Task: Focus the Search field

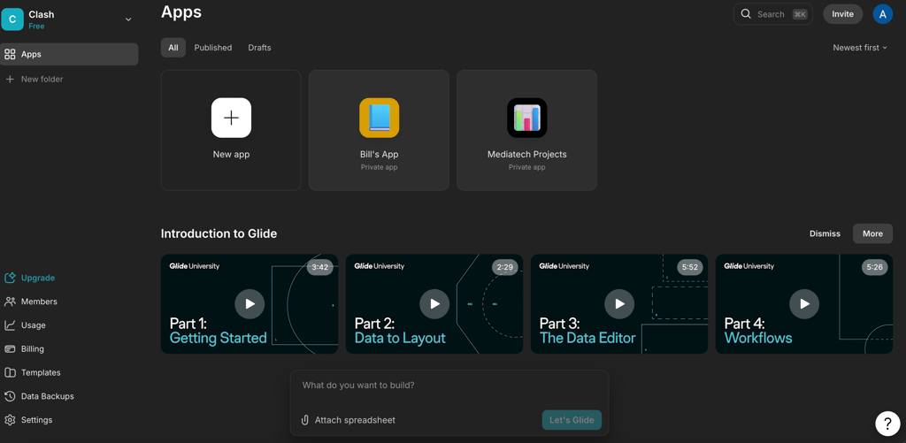Action: pos(773,14)
